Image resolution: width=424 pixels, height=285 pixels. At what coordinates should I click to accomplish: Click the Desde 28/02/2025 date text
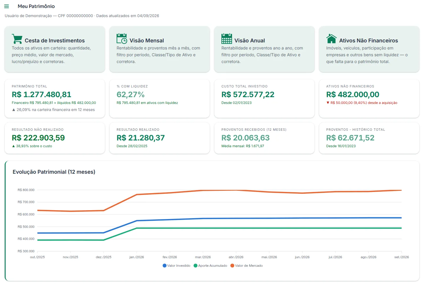coord(132,146)
